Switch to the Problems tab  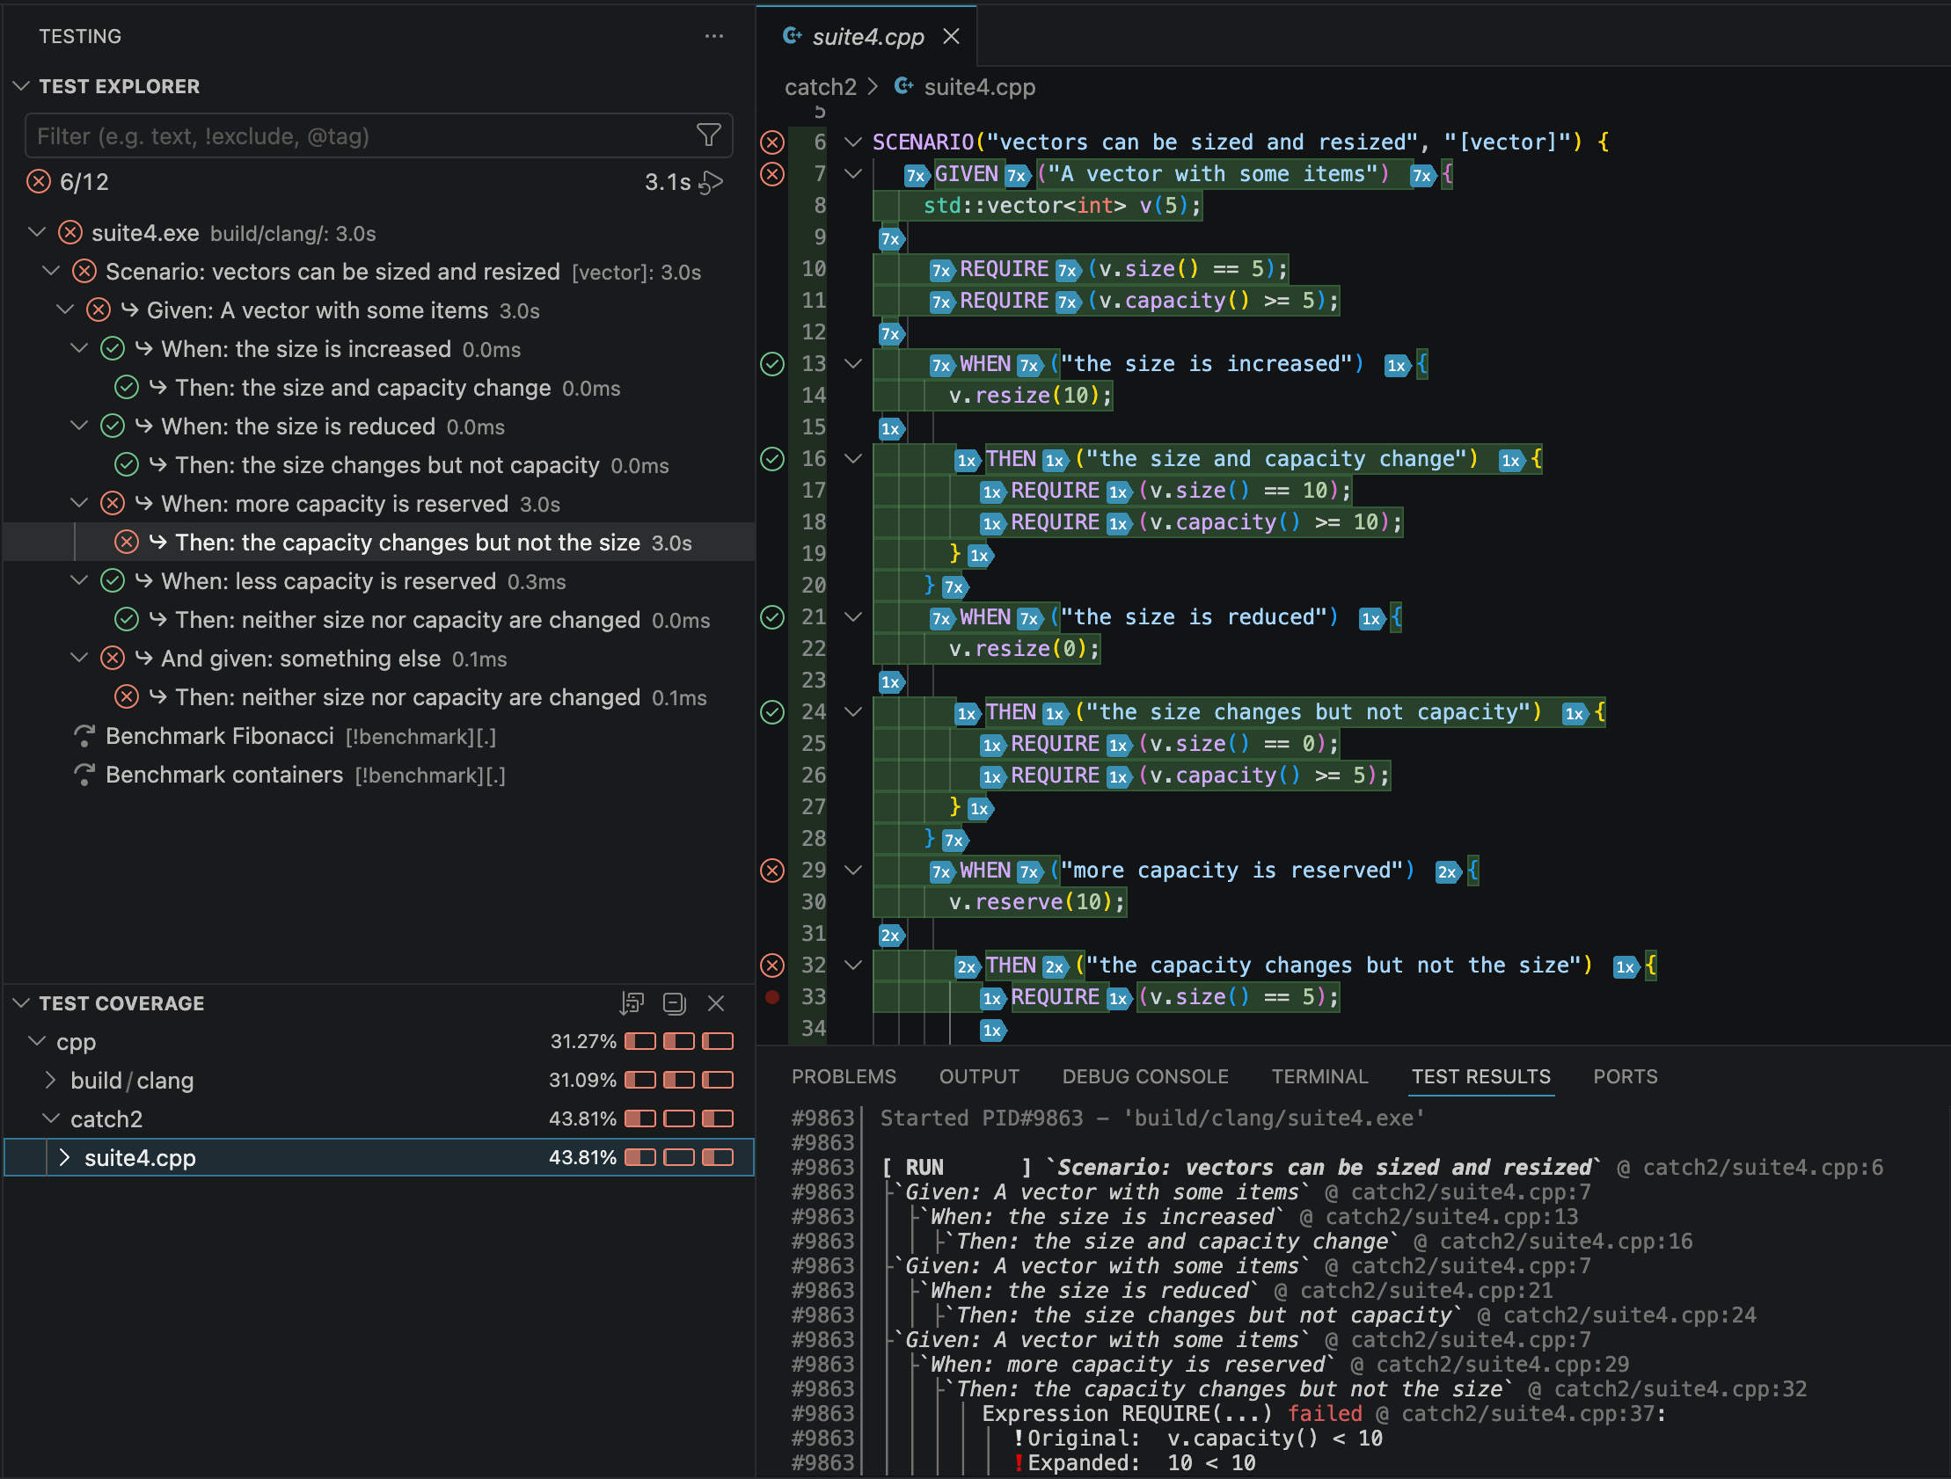(844, 1076)
